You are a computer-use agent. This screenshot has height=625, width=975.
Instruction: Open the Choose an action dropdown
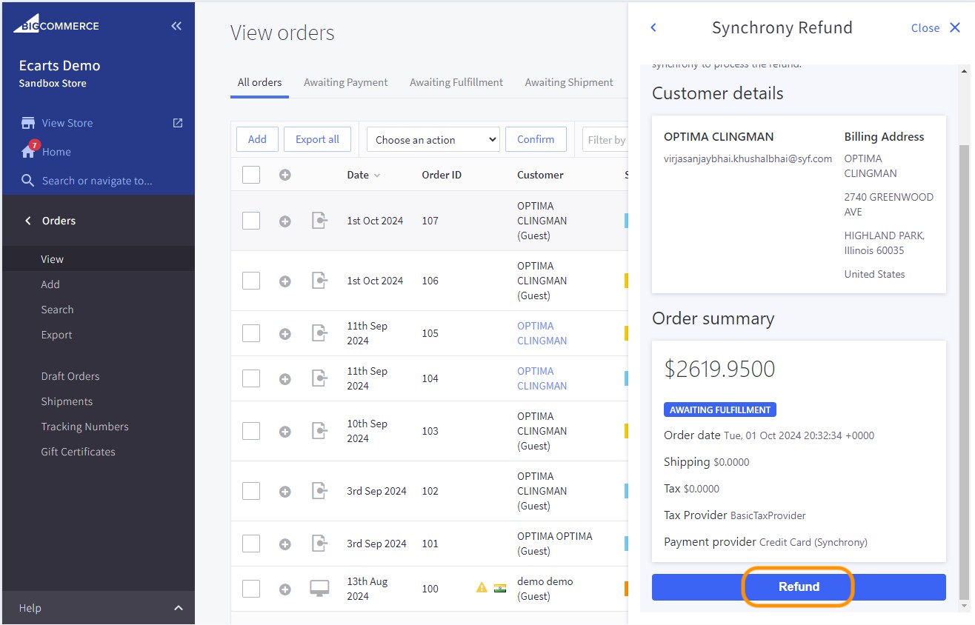click(x=433, y=138)
